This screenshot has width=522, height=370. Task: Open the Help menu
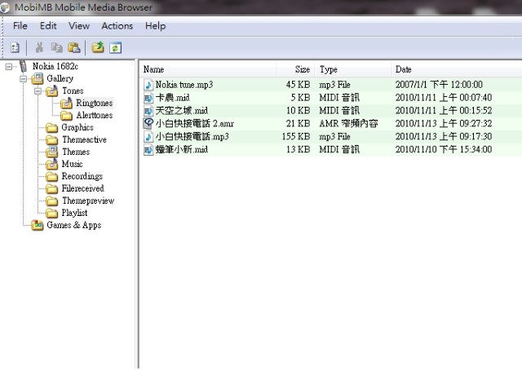[x=155, y=25]
